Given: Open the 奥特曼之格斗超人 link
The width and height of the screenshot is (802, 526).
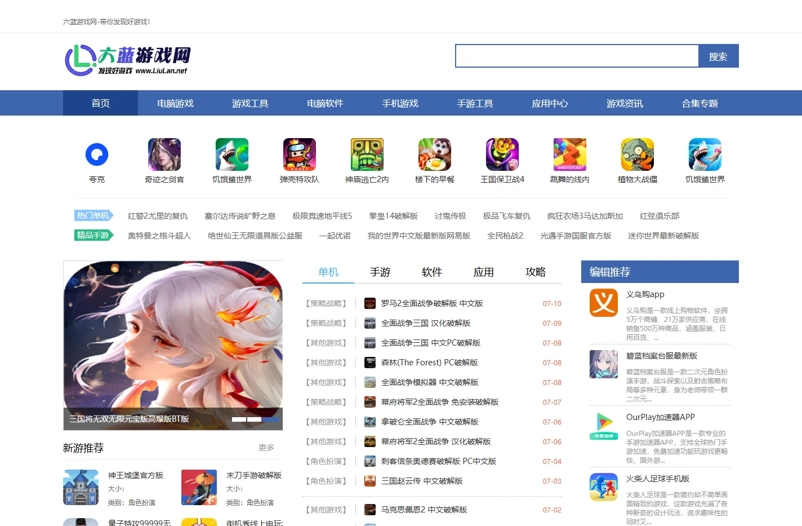Looking at the screenshot, I should (x=159, y=236).
